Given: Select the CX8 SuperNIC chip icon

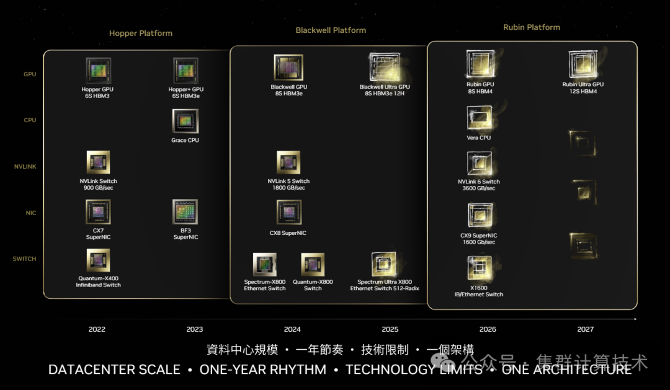Looking at the screenshot, I should [289, 212].
